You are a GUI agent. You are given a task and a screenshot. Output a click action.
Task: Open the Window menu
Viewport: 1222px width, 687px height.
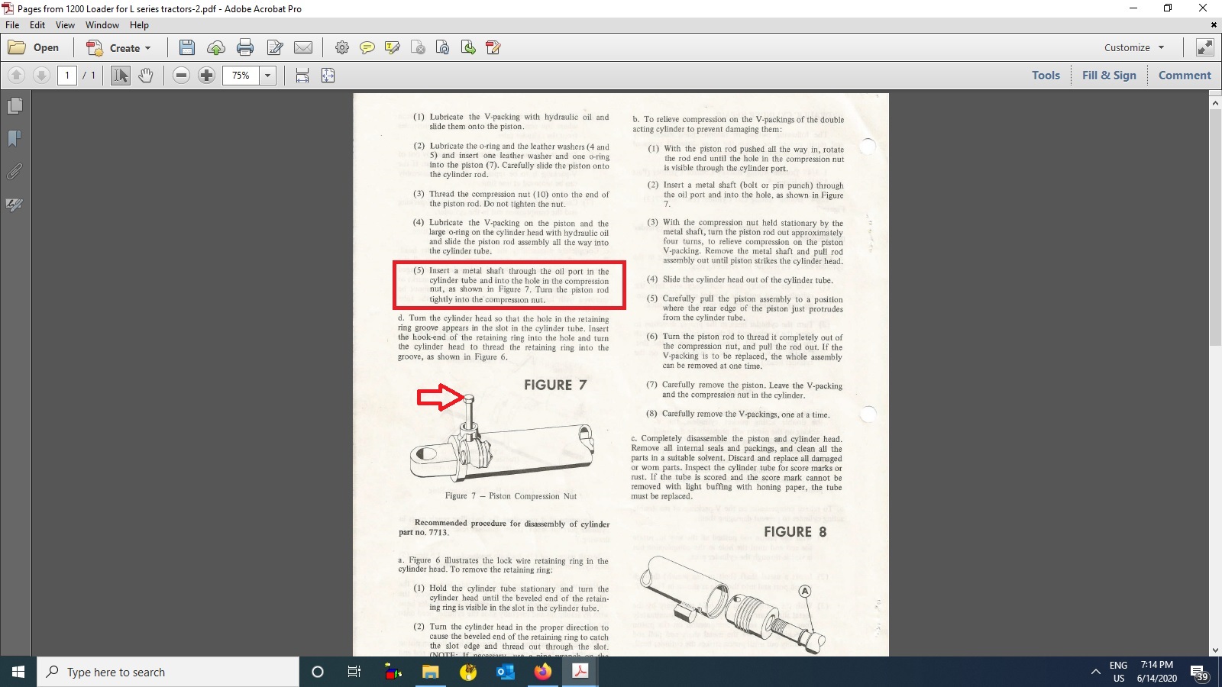tap(102, 25)
